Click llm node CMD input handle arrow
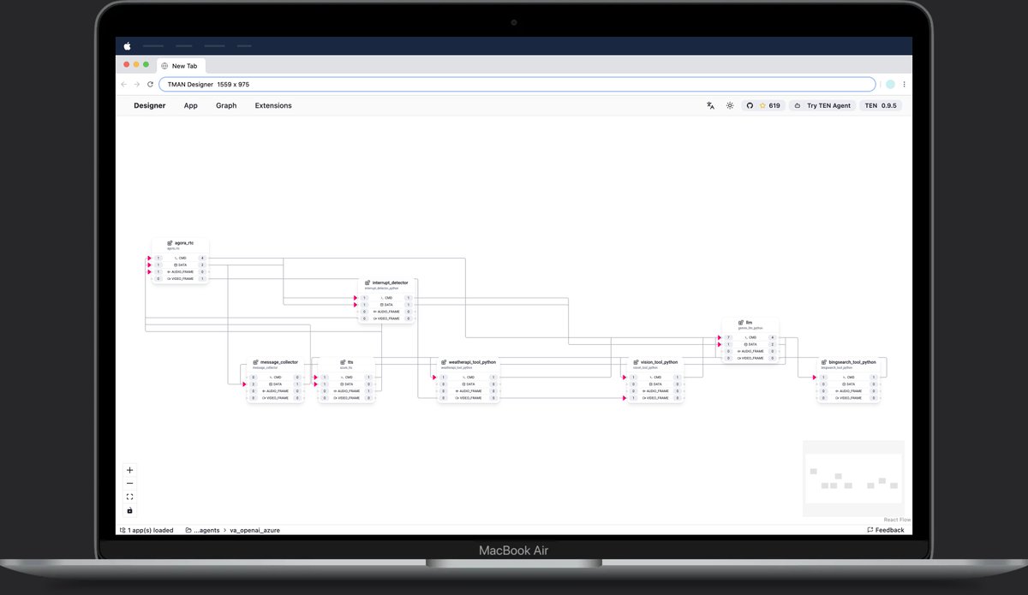1028x595 pixels. [x=720, y=337]
